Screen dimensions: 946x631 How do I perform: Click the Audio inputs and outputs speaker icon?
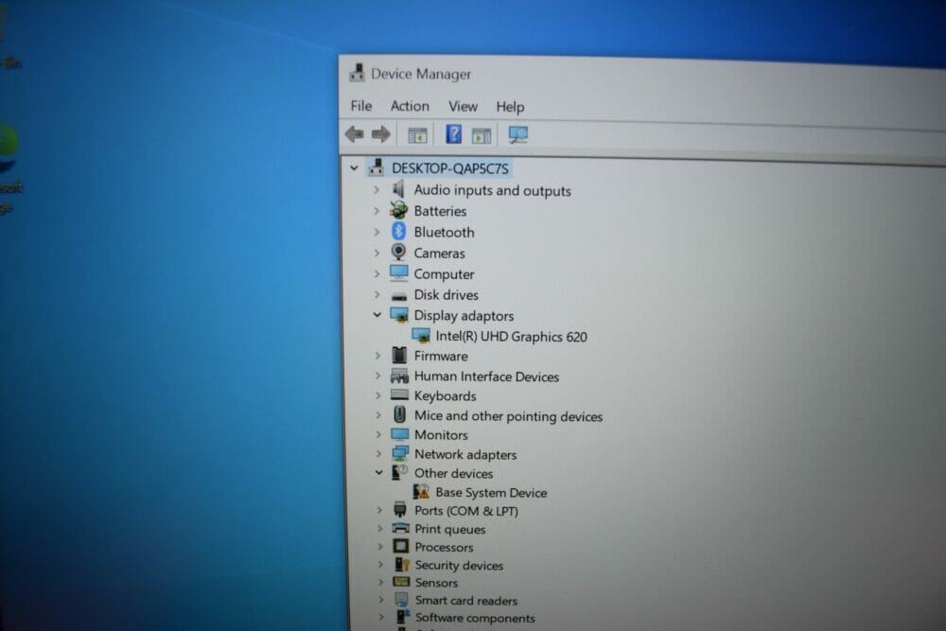click(398, 189)
